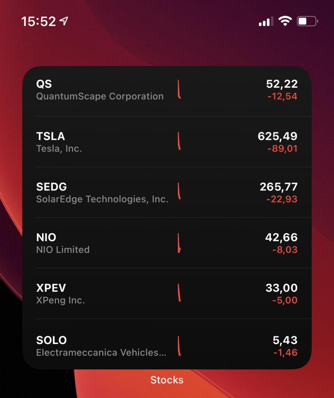The width and height of the screenshot is (334, 398).
Task: Tap the SOLO sparkline chart
Action: pyautogui.click(x=179, y=346)
